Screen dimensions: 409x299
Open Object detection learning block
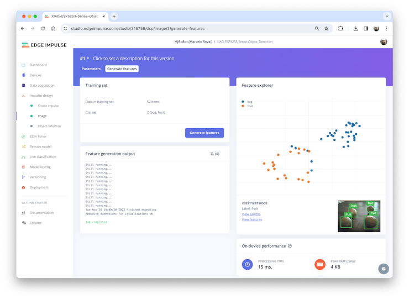(x=49, y=126)
